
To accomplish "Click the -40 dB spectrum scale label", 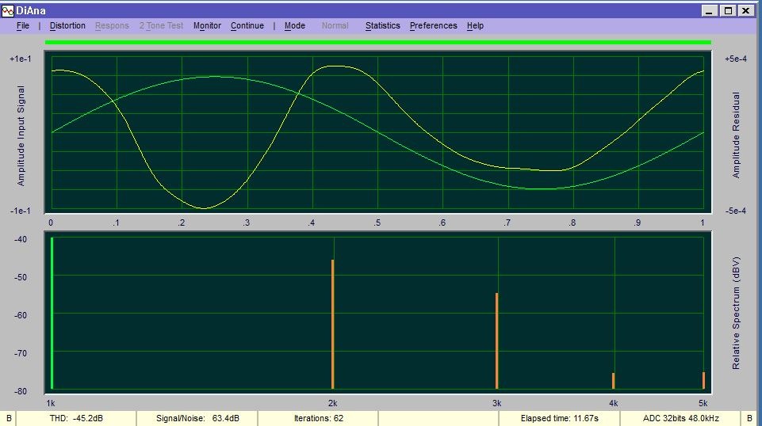I will pyautogui.click(x=20, y=239).
